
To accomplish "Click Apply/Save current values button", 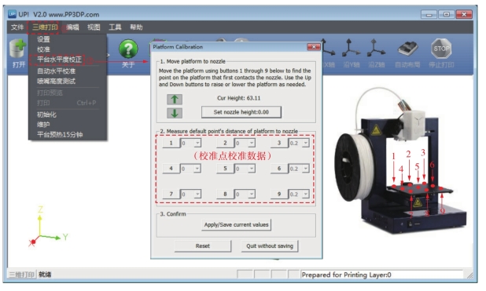I will [236, 225].
